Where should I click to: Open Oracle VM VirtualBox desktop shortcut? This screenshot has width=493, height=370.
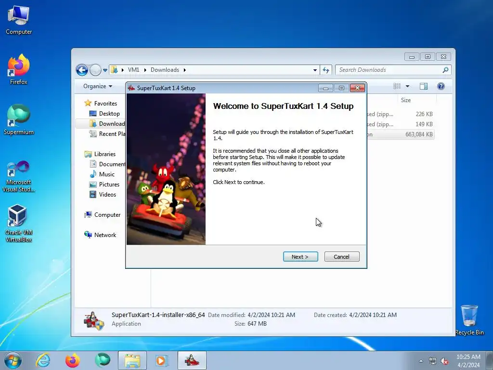[x=19, y=224]
